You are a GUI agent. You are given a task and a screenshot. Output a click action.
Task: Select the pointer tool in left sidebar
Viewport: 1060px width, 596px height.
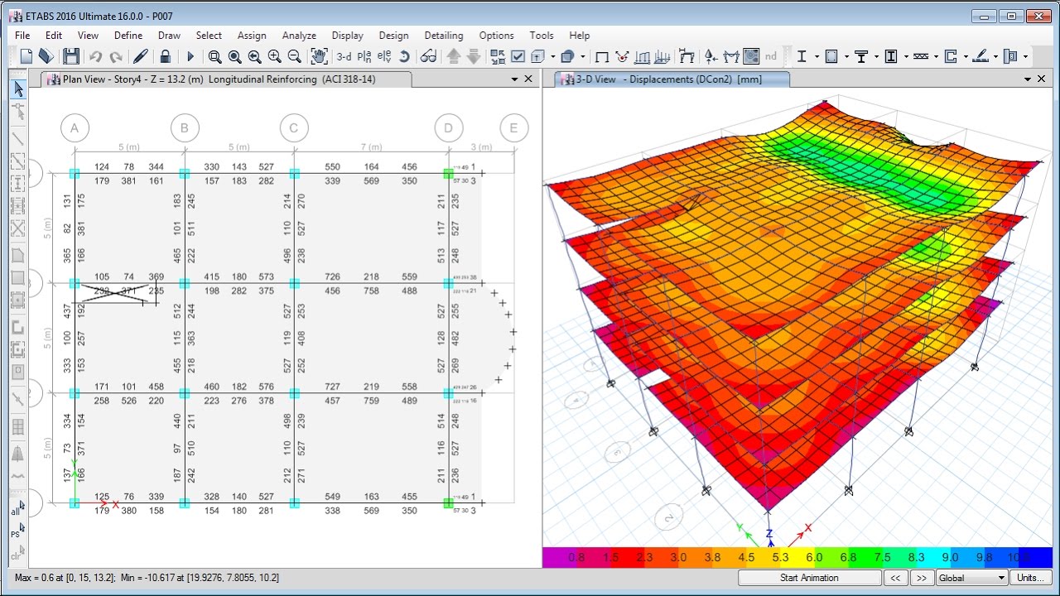point(18,89)
